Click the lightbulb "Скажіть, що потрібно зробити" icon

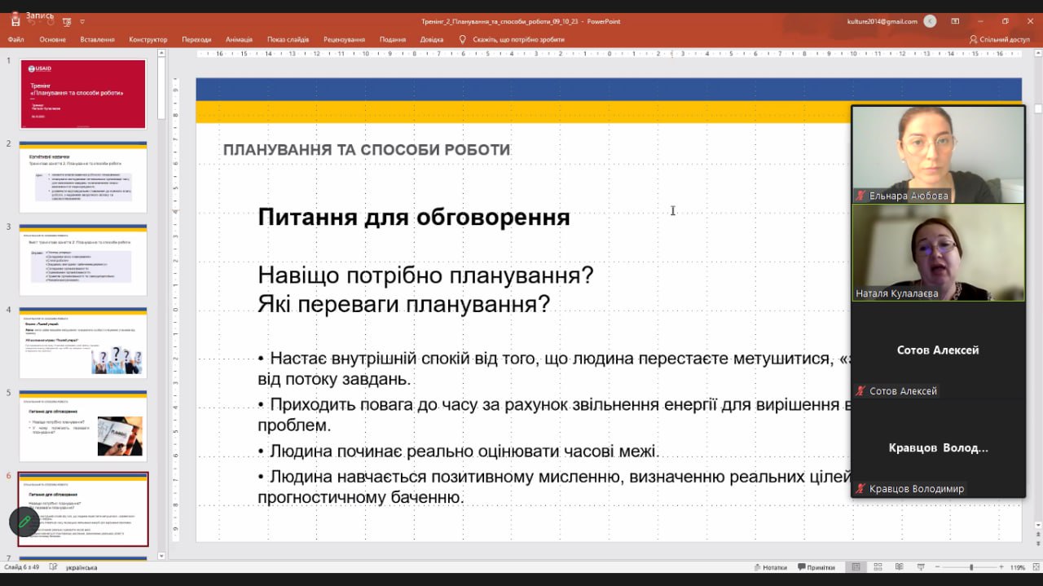pyautogui.click(x=462, y=39)
